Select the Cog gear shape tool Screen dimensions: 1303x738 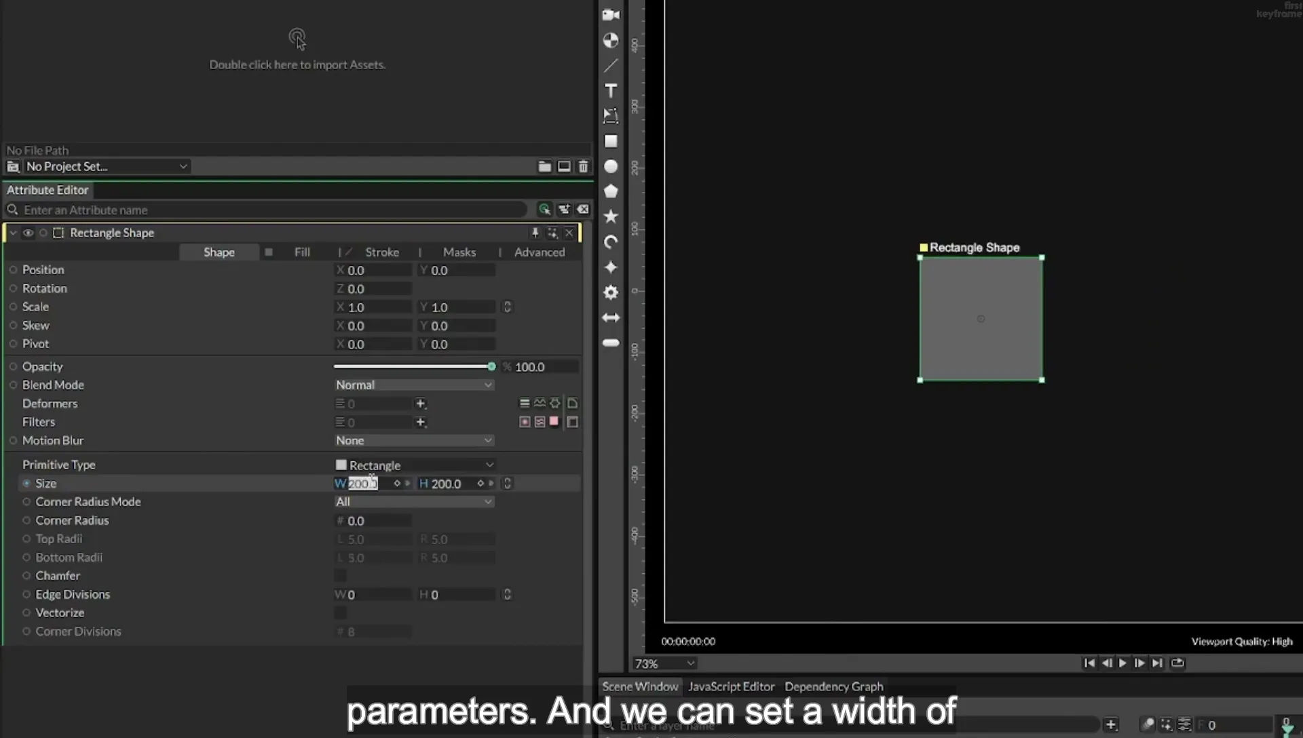point(611,292)
